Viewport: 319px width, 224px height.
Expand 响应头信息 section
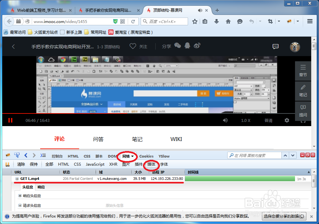point(20,196)
